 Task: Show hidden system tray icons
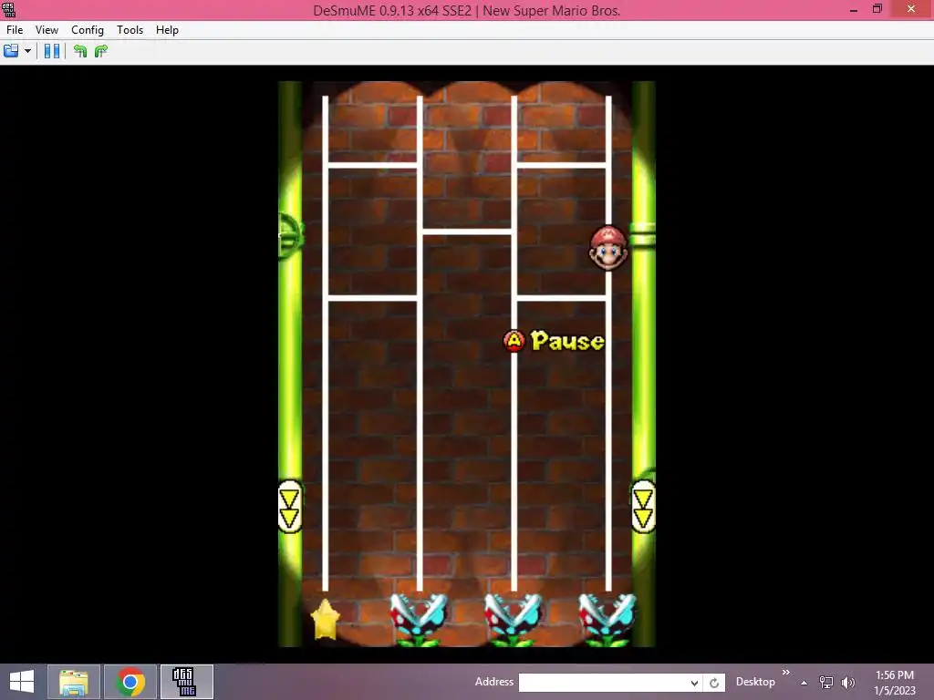tap(804, 683)
